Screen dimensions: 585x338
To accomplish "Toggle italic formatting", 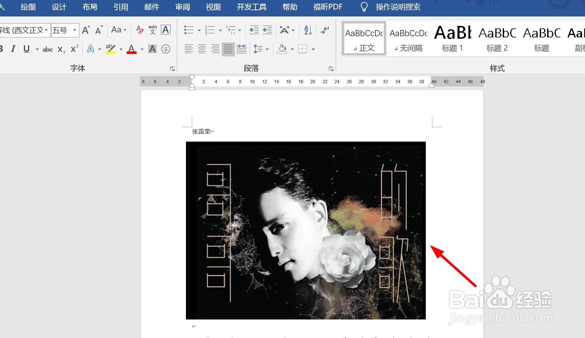I will (13, 49).
